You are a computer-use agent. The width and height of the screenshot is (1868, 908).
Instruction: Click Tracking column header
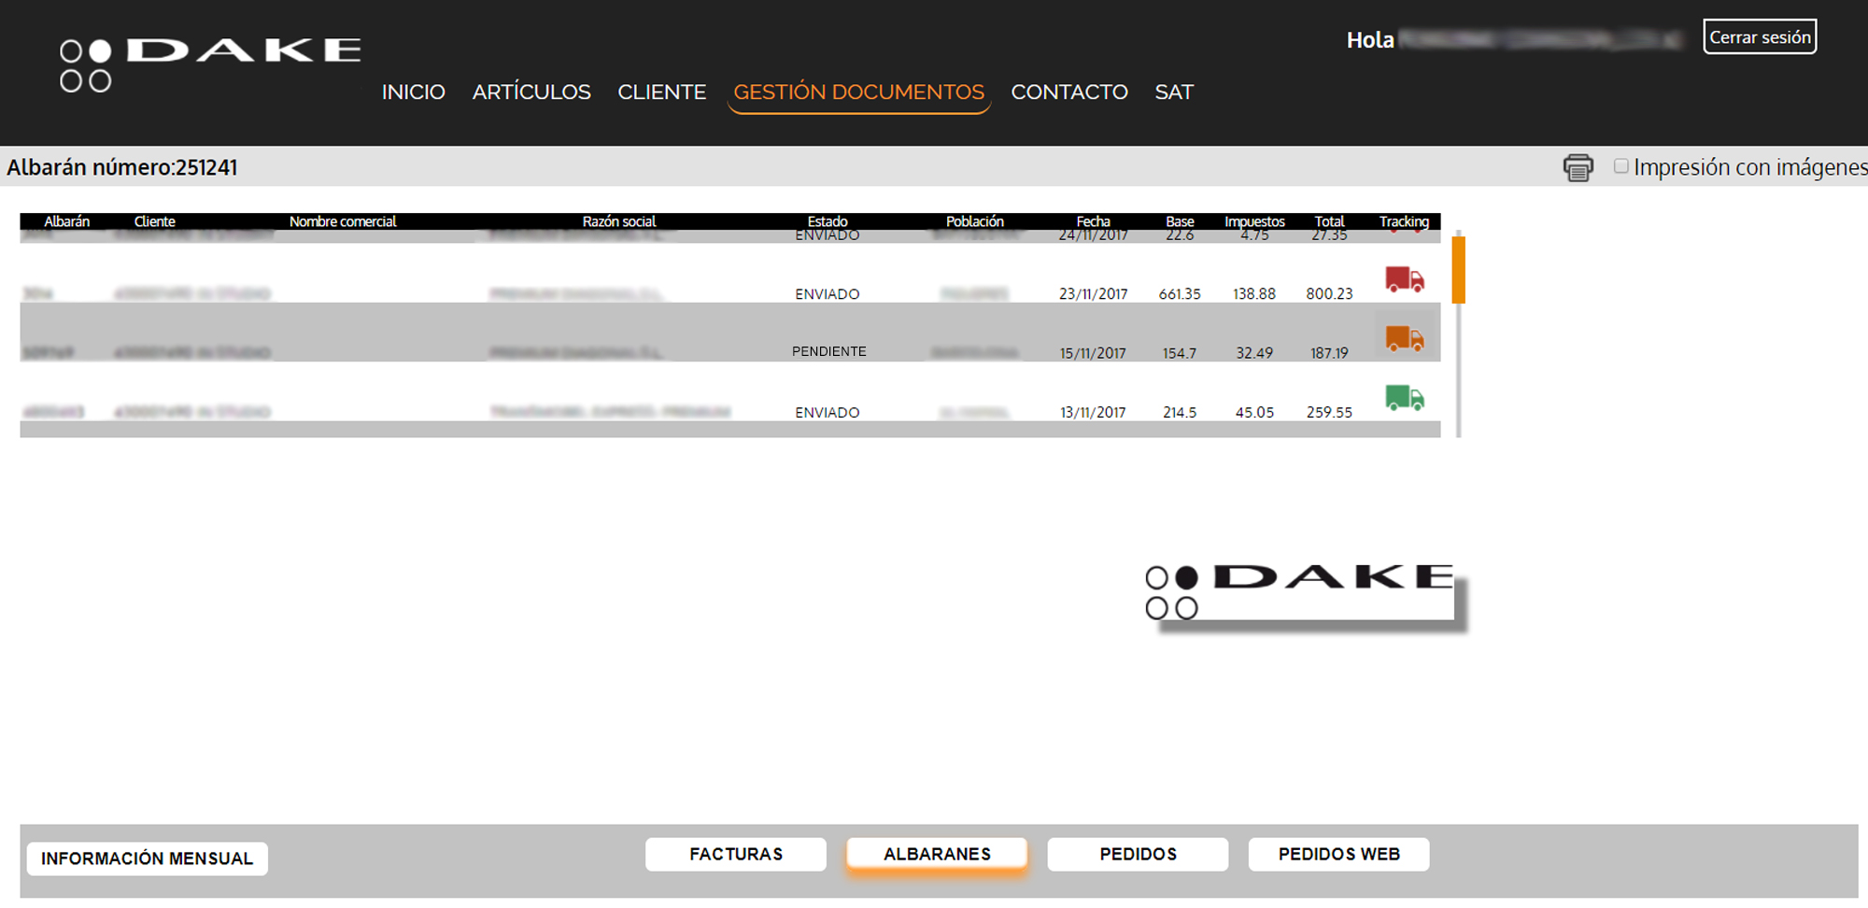(x=1404, y=221)
